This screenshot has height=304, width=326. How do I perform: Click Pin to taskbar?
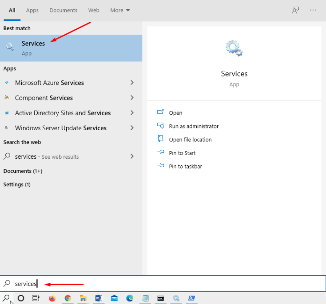point(185,167)
